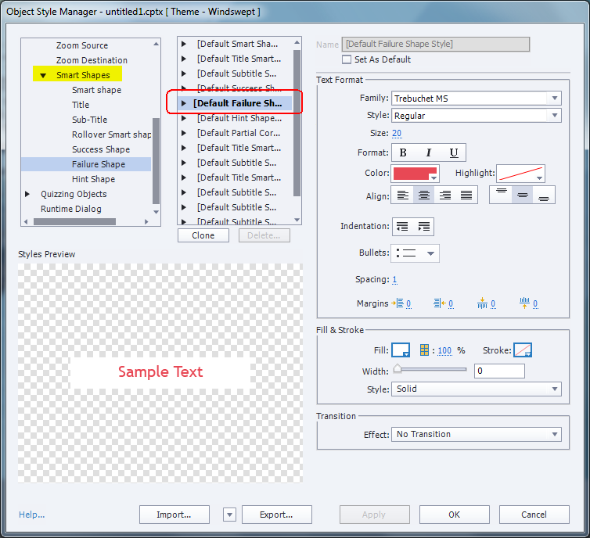Click the OK button
This screenshot has height=538, width=590.
pos(454,515)
